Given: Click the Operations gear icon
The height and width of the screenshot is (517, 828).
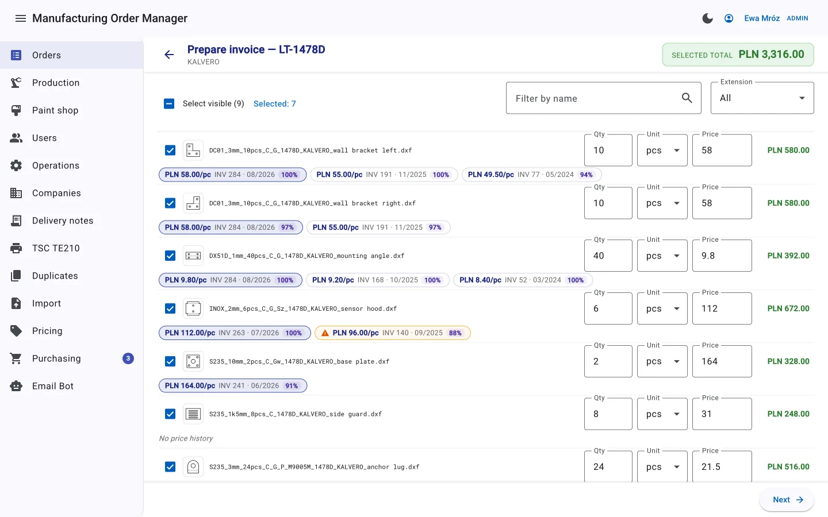Looking at the screenshot, I should point(16,165).
